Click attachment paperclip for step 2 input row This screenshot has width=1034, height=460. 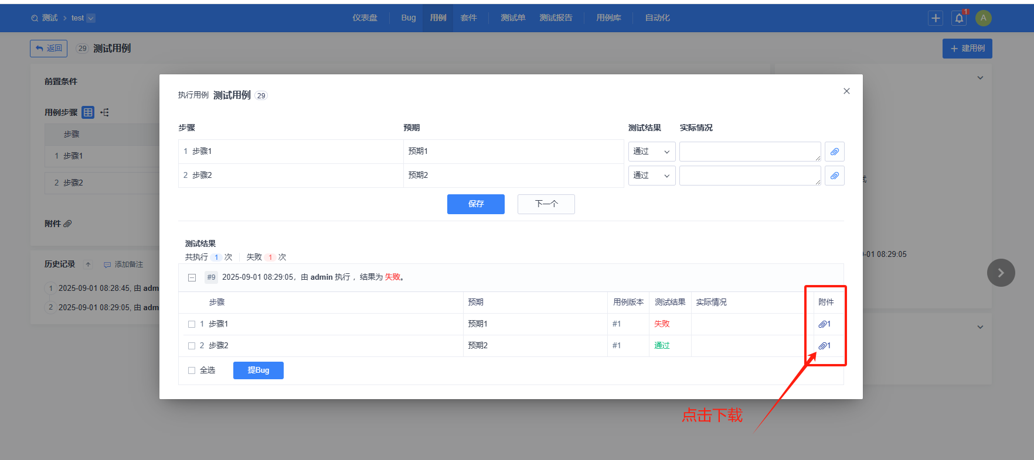(x=834, y=176)
